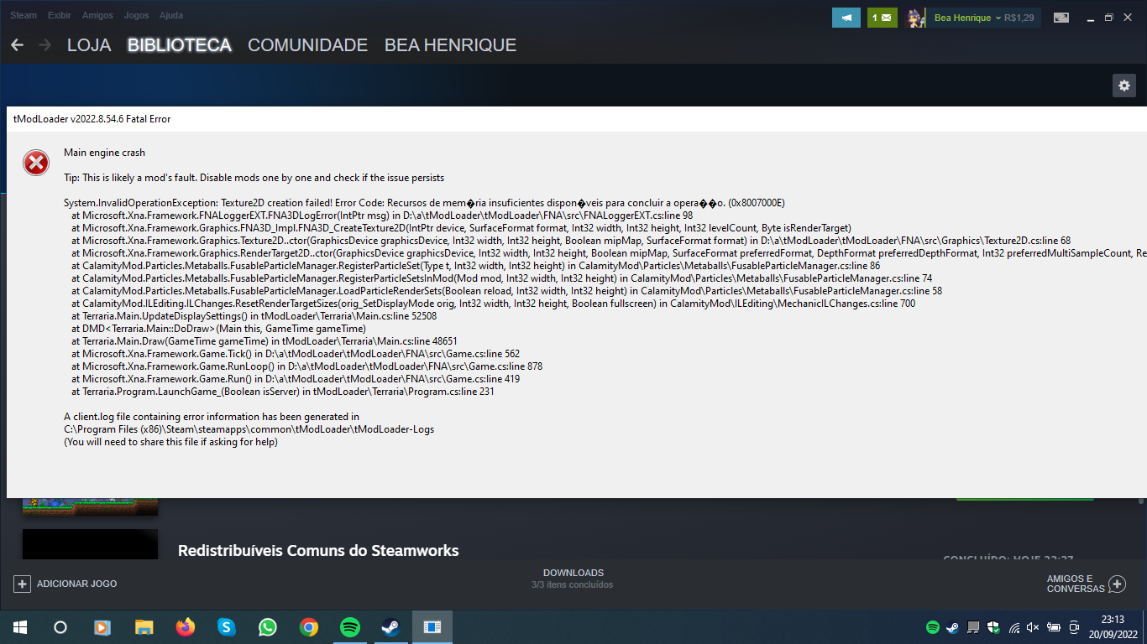The width and height of the screenshot is (1147, 644).
Task: Click the 'You will need to share' note
Action: [x=170, y=442]
